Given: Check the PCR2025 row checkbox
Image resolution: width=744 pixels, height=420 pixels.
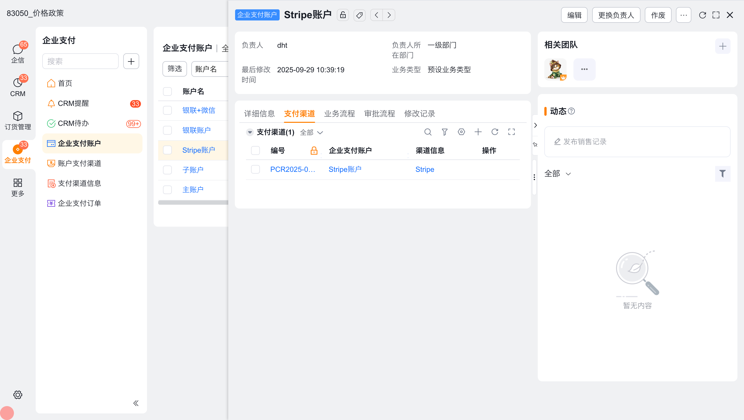Looking at the screenshot, I should pos(255,169).
